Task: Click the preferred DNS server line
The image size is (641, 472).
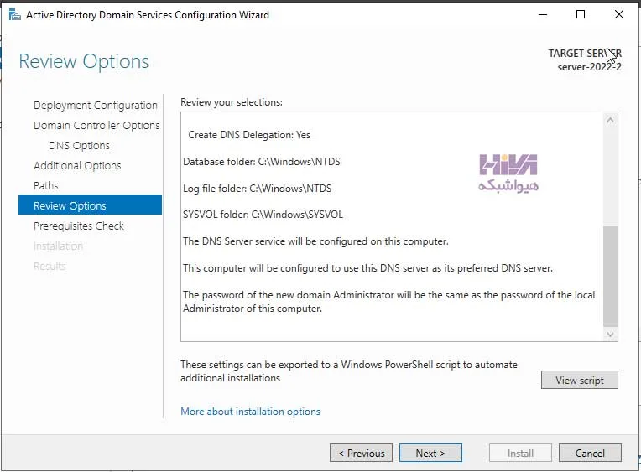Action: point(367,268)
